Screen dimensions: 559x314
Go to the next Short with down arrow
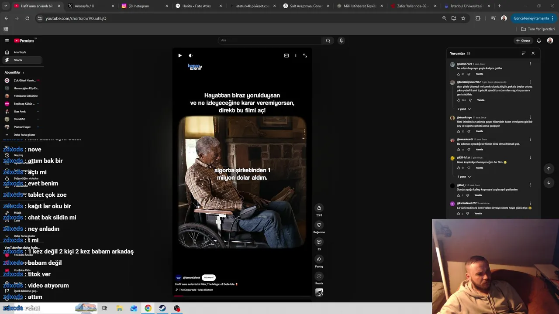click(x=549, y=183)
